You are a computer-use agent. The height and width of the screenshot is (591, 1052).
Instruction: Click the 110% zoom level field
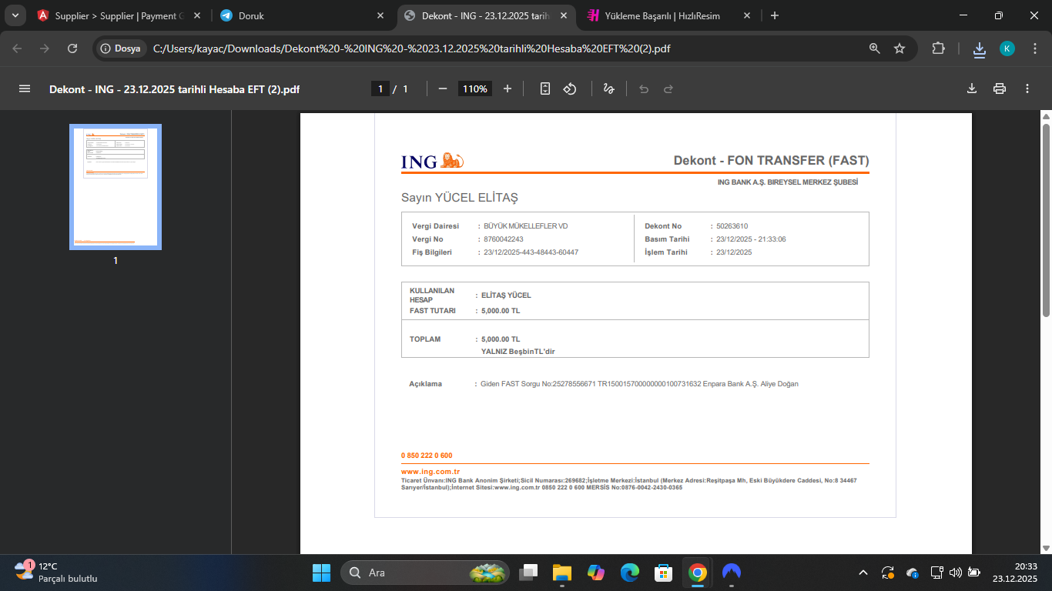coord(474,88)
